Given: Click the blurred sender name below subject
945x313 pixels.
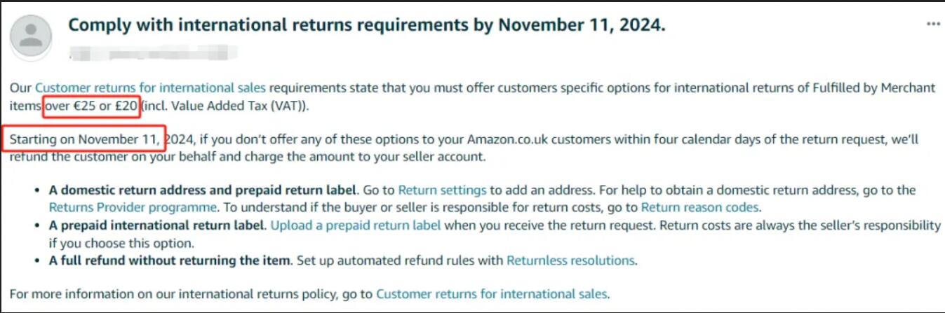Looking at the screenshot, I should (153, 52).
